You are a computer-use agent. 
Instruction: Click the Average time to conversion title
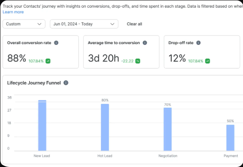point(114,43)
